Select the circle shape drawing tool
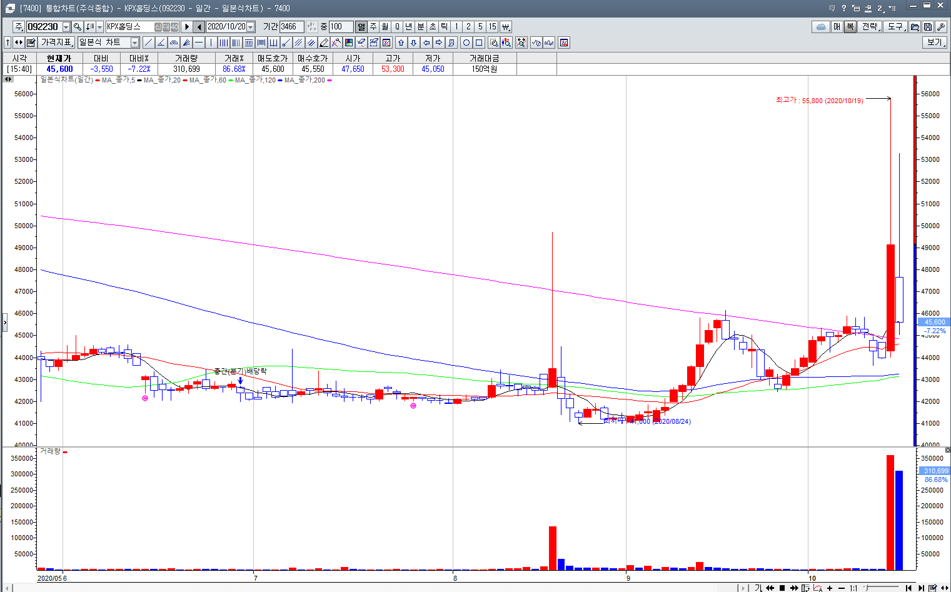Viewport: 951px width, 592px height. click(466, 43)
